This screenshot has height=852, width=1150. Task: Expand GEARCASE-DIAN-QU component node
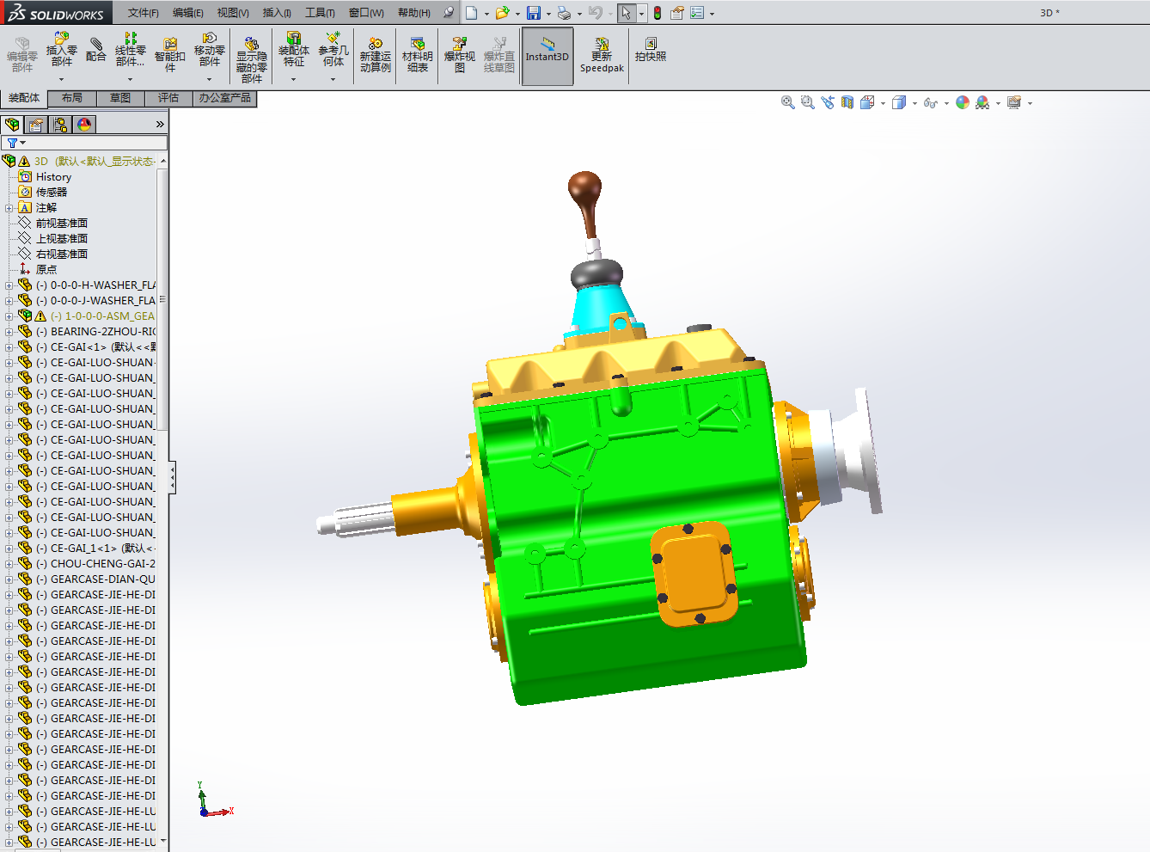click(9, 579)
